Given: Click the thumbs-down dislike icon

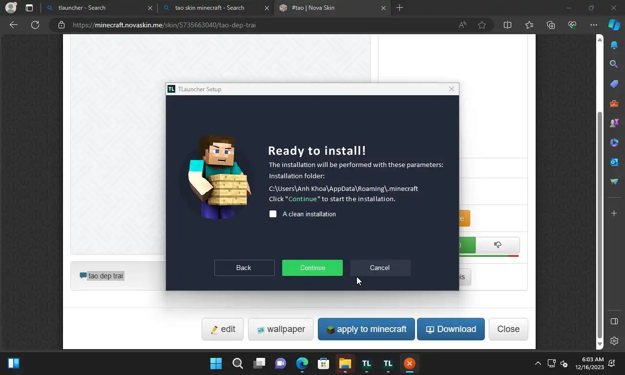Looking at the screenshot, I should point(498,245).
